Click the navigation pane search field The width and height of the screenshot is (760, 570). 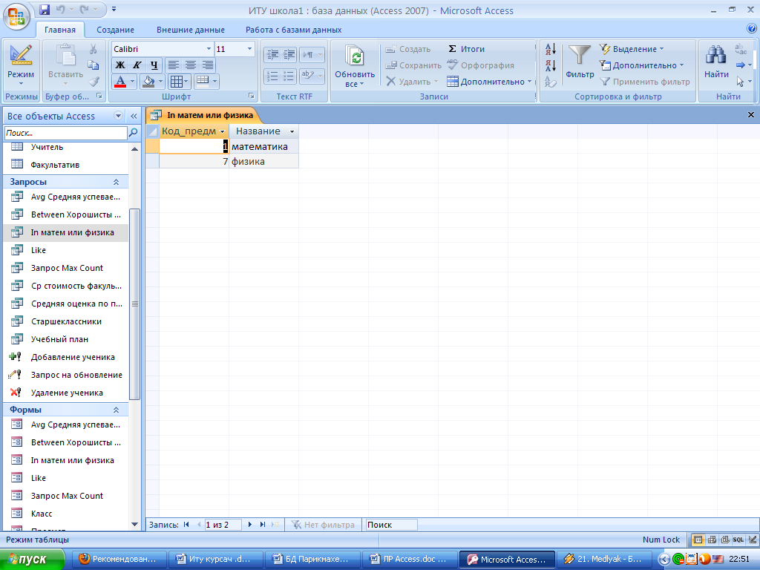[x=65, y=133]
